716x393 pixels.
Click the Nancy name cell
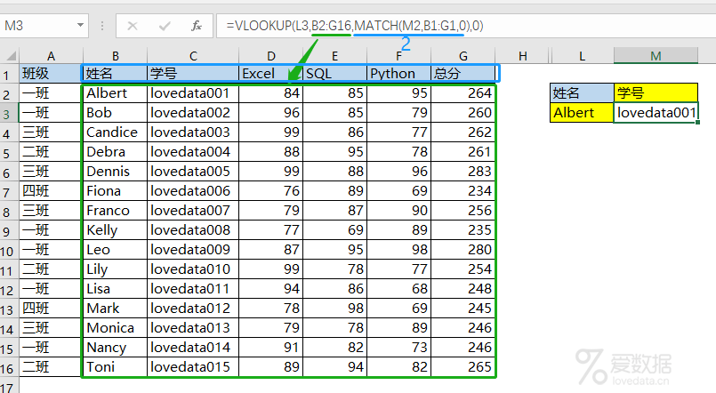click(115, 348)
